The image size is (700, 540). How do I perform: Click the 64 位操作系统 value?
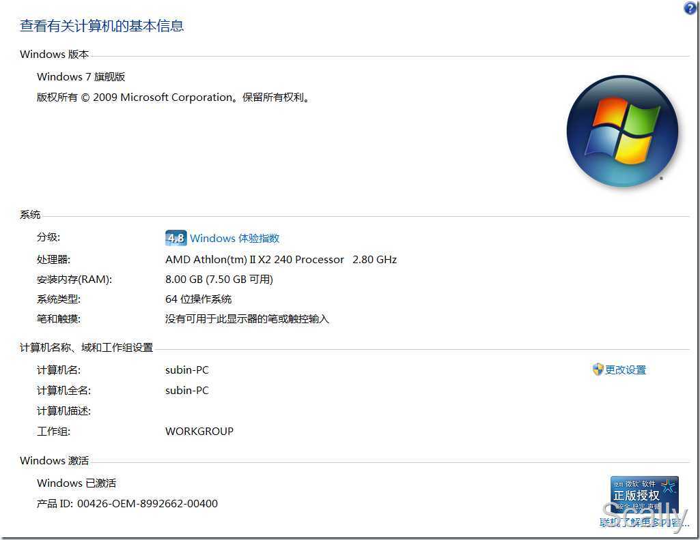point(198,299)
